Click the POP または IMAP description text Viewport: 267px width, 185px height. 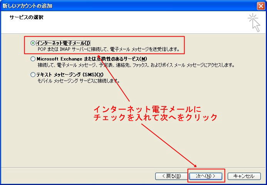109,49
